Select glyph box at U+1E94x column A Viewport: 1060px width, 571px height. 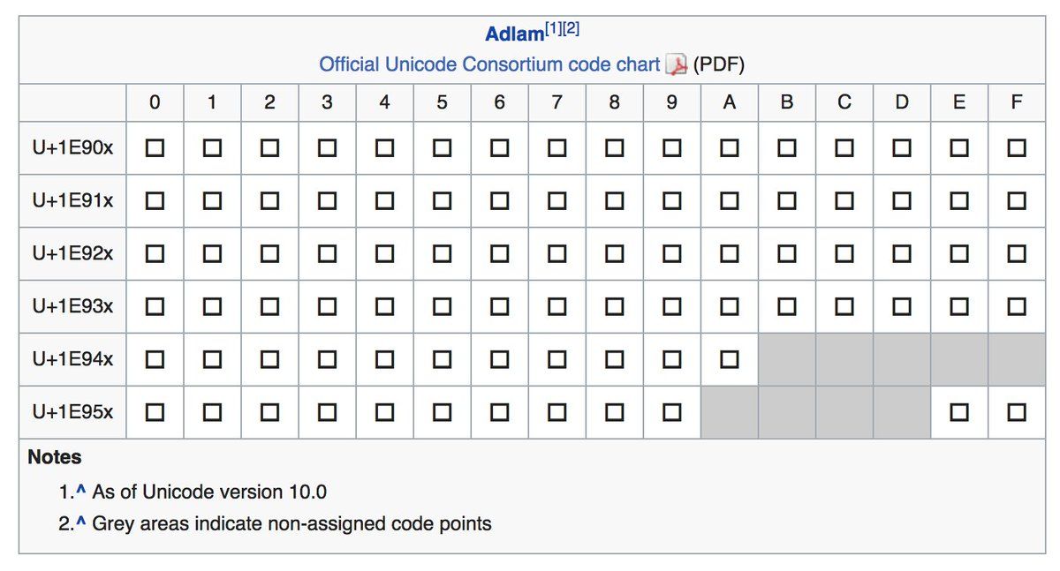click(729, 360)
